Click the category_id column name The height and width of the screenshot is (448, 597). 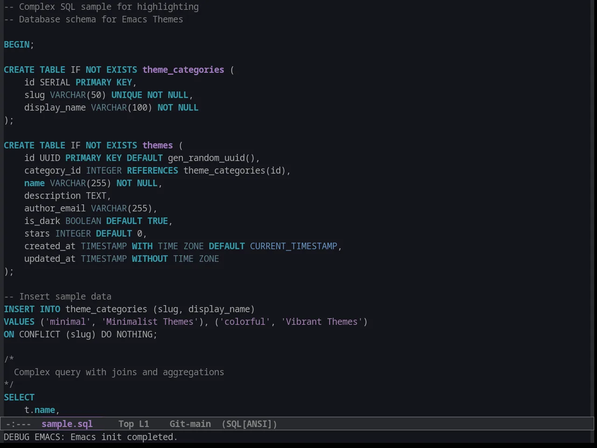53,170
